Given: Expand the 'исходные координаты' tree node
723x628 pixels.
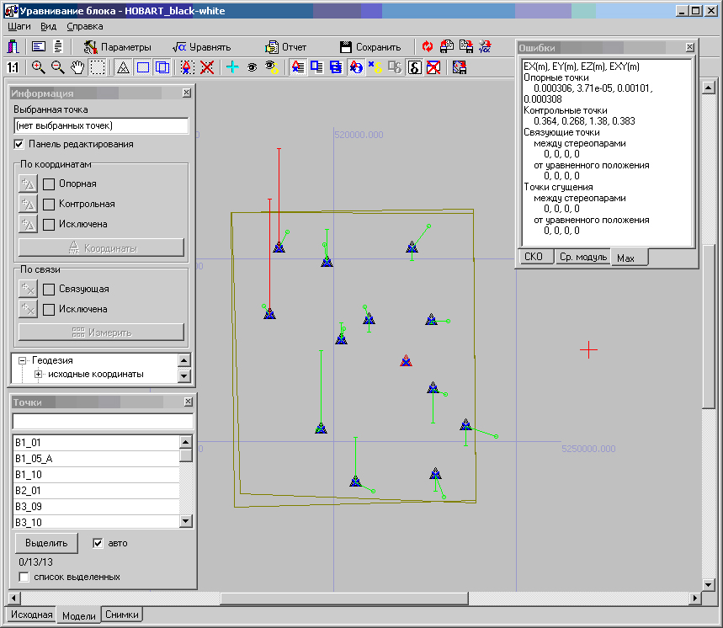Looking at the screenshot, I should tap(38, 374).
